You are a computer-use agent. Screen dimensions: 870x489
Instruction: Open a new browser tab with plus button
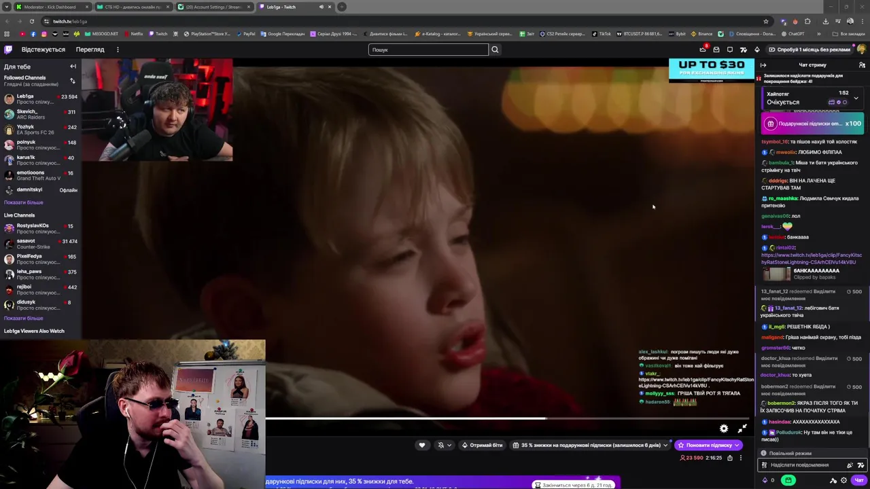(342, 7)
